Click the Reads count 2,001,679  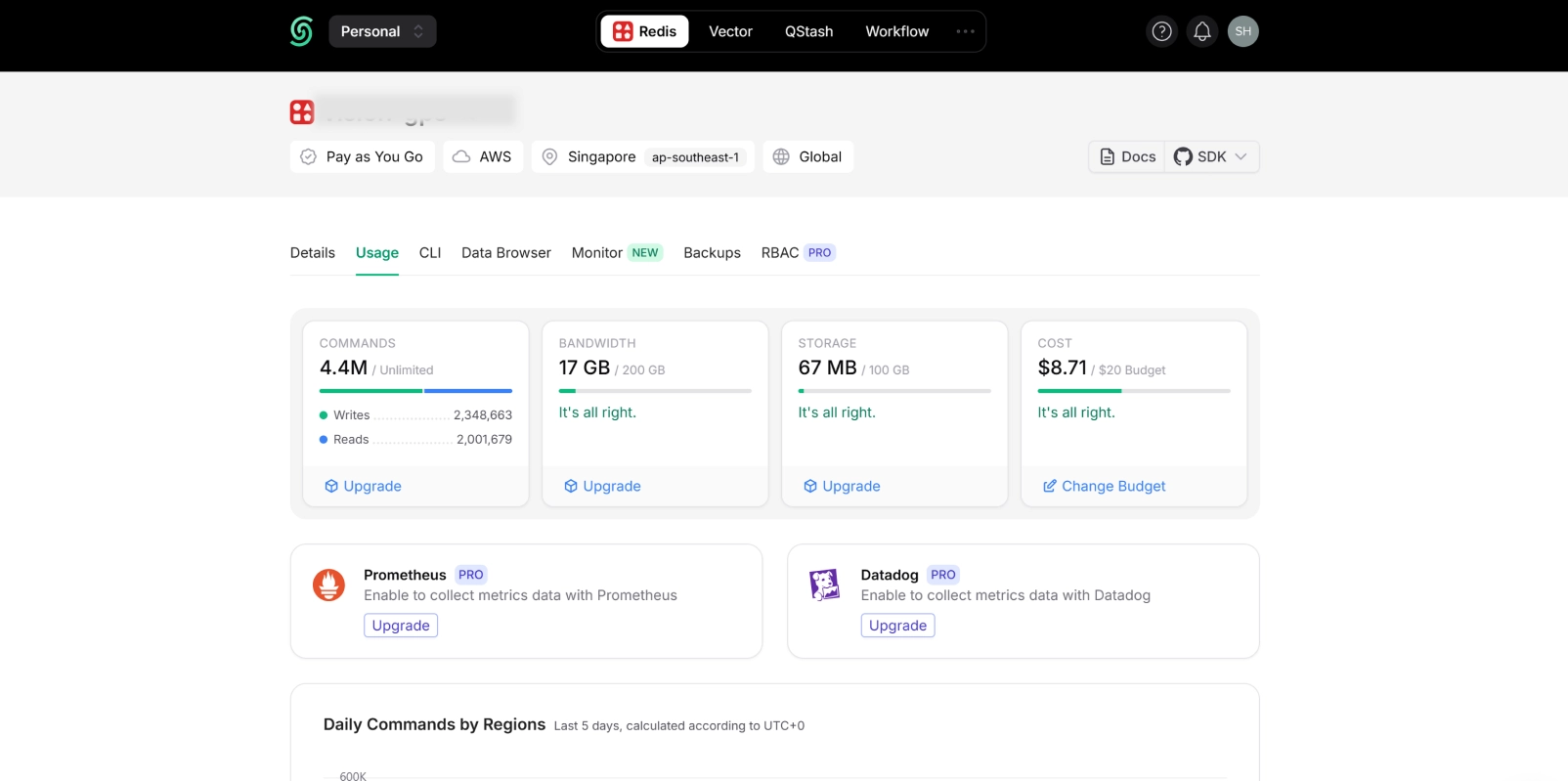pyautogui.click(x=484, y=439)
